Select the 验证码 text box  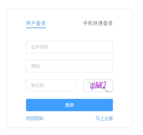[x=51, y=85]
